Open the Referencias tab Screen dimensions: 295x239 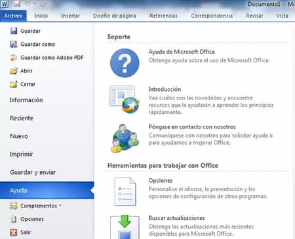163,16
